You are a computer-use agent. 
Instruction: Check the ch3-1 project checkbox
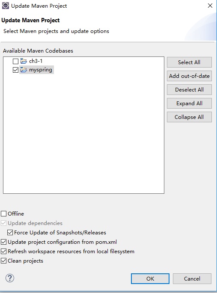[x=15, y=61]
